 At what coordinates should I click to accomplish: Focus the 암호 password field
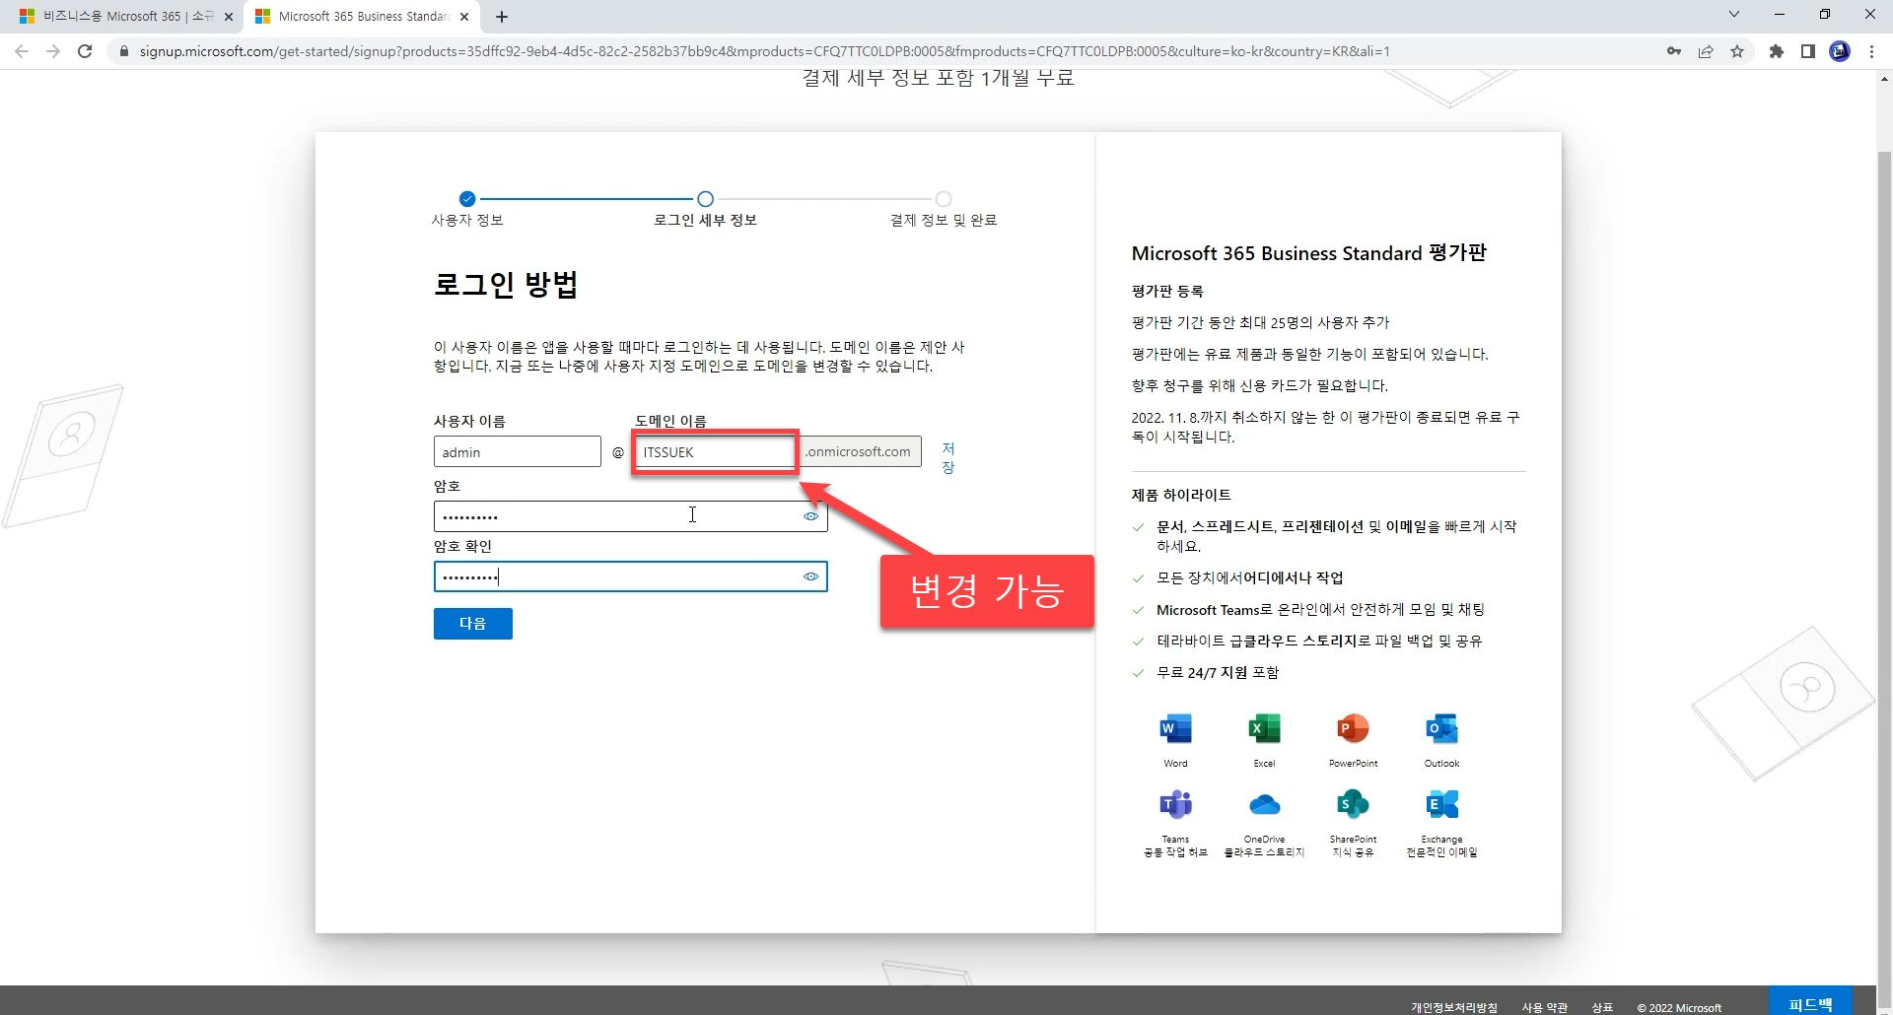pyautogui.click(x=631, y=516)
